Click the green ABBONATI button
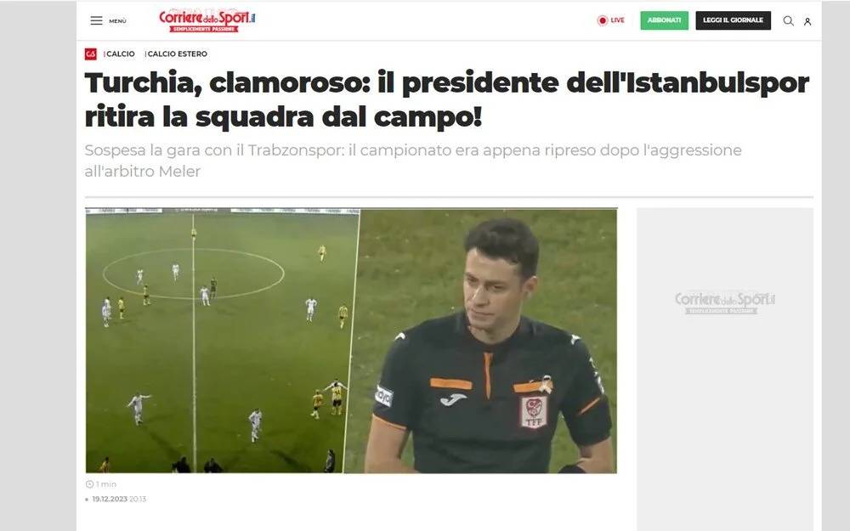The width and height of the screenshot is (850, 531). (664, 20)
